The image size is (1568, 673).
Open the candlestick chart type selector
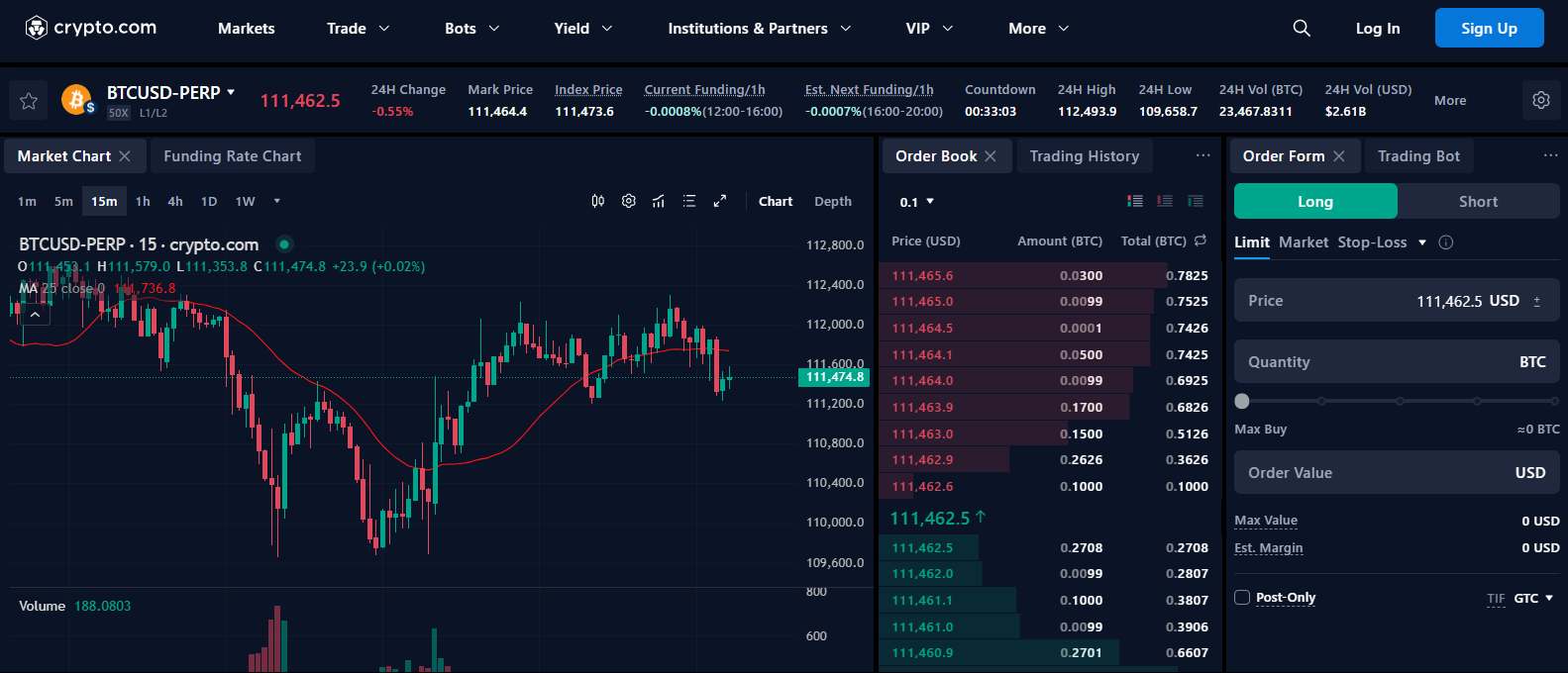click(x=598, y=201)
